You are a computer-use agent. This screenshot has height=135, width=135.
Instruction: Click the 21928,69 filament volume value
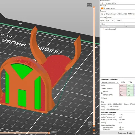(122, 120)
